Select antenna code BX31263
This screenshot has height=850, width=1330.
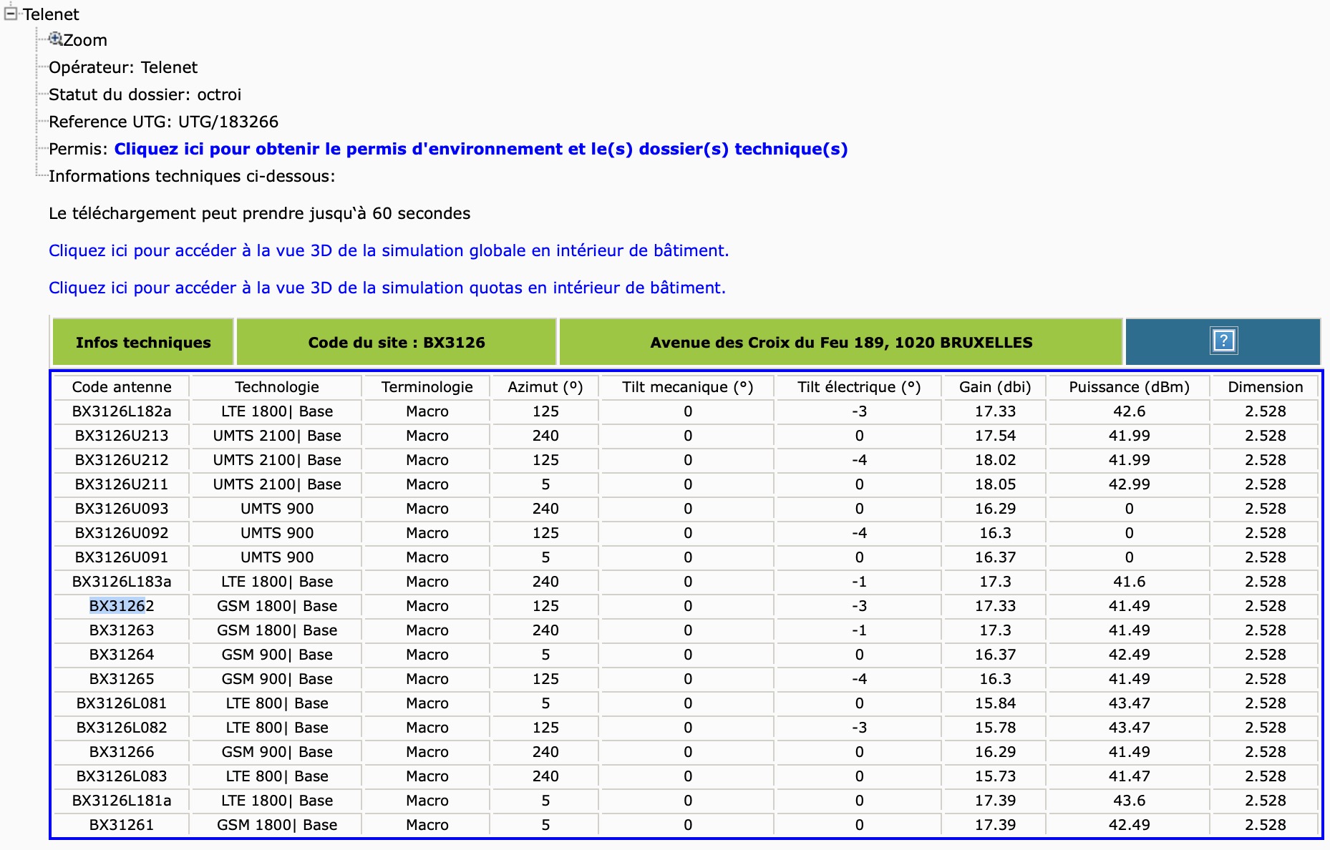122,630
